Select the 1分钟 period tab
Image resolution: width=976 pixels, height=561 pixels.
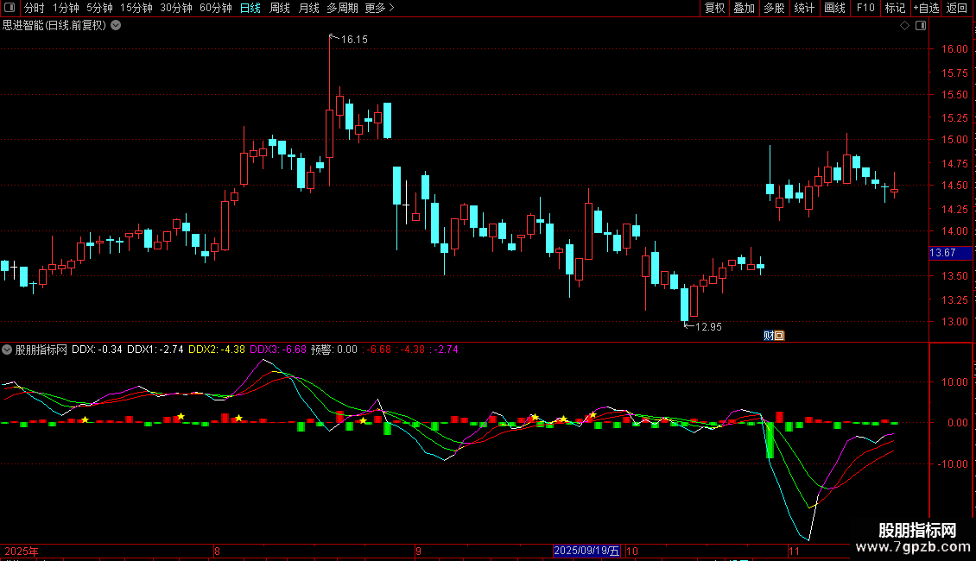pos(66,8)
